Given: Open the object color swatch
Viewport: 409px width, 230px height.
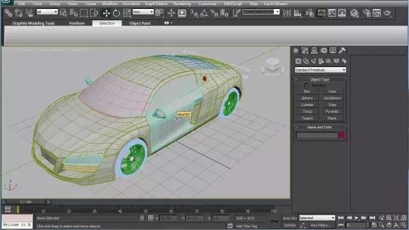Looking at the screenshot, I should 341,135.
